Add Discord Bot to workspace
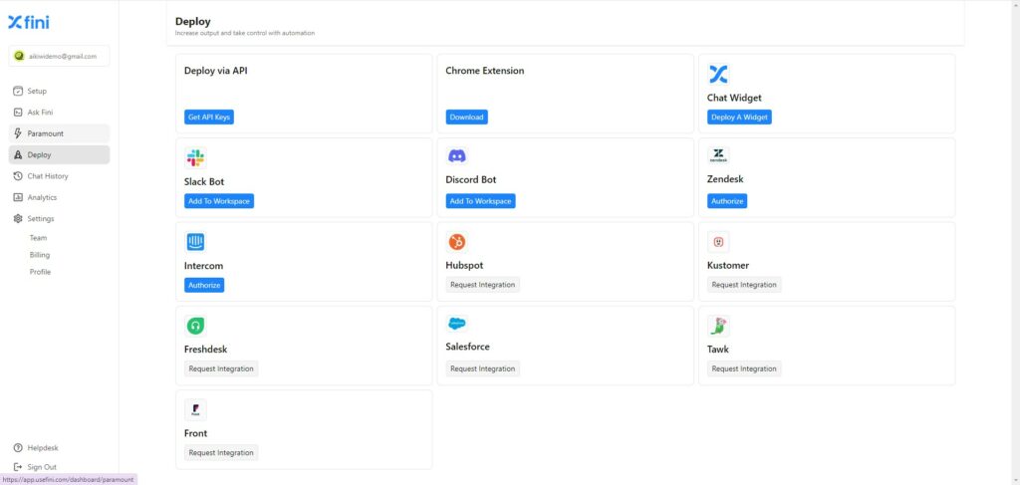 [x=480, y=201]
